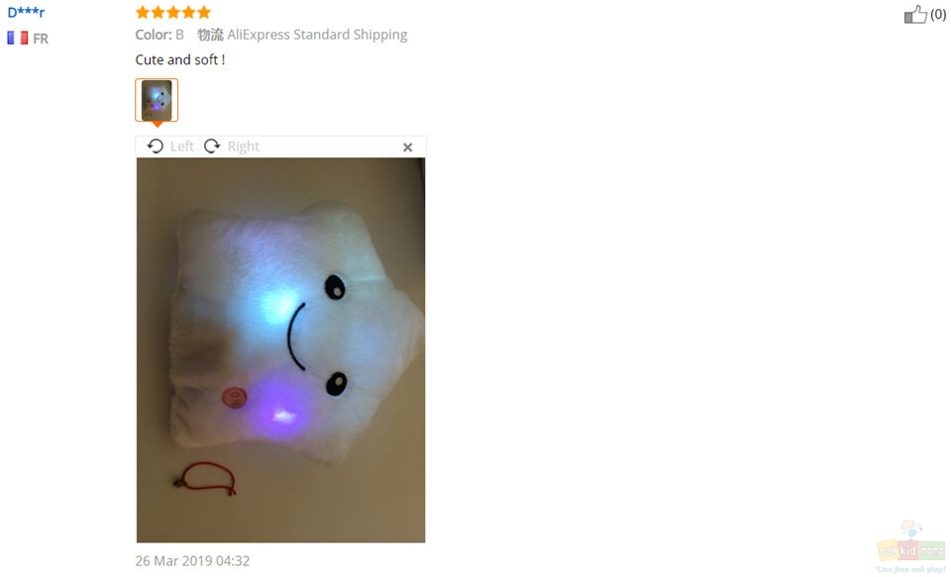Screen dimensions: 951x577
Task: Click the AliExpress Standard Shipping text
Action: coord(317,35)
